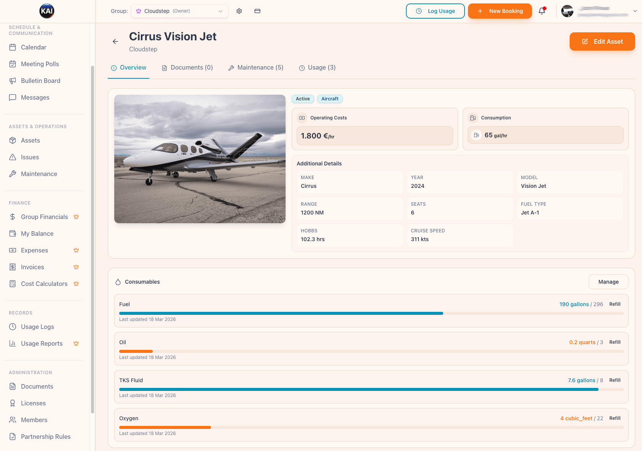Open the Documents (0) tab

(187, 67)
